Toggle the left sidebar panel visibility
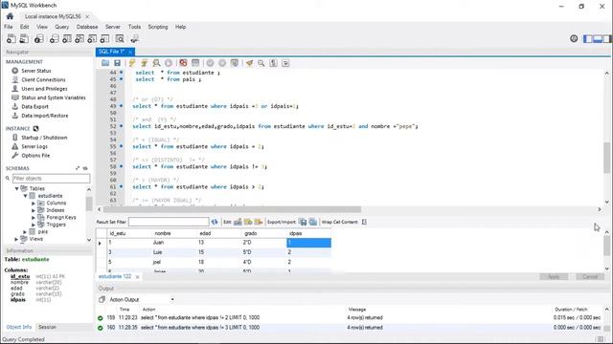The height and width of the screenshot is (344, 613). pos(588,38)
